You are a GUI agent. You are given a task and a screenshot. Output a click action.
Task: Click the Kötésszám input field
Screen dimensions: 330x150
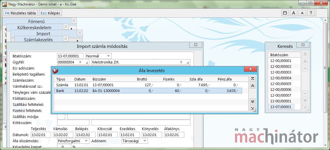pos(73,122)
